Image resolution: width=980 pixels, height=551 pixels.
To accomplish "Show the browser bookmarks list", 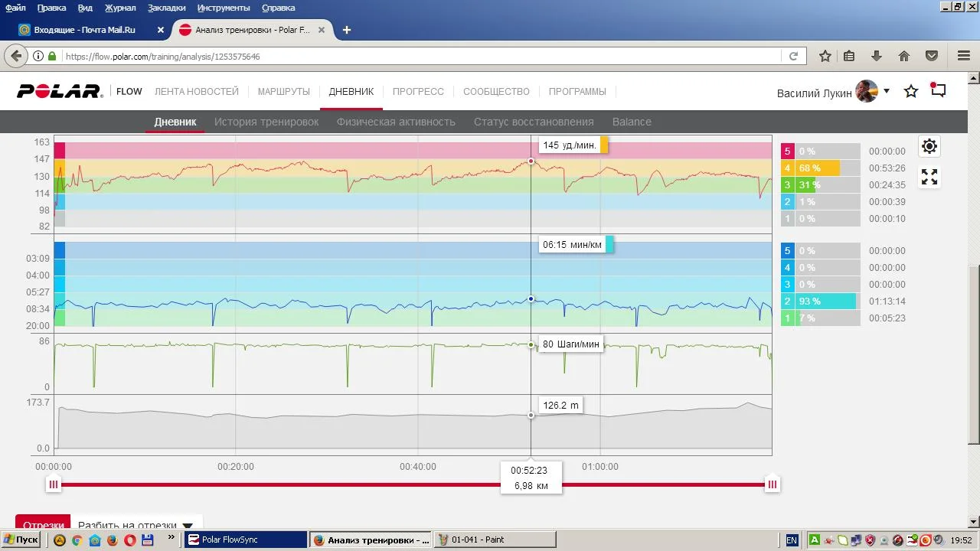I will (x=849, y=56).
